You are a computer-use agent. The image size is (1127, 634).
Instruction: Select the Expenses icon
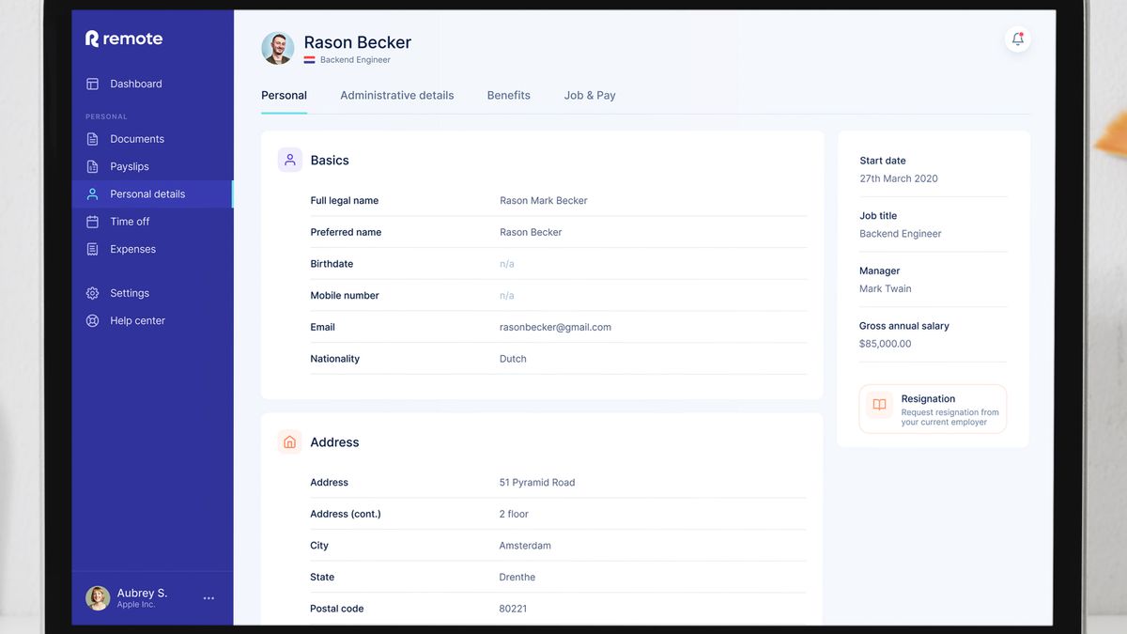pyautogui.click(x=92, y=248)
